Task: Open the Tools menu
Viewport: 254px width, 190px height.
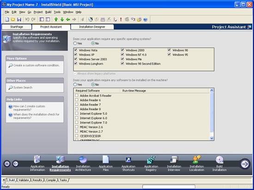Action: [57, 12]
